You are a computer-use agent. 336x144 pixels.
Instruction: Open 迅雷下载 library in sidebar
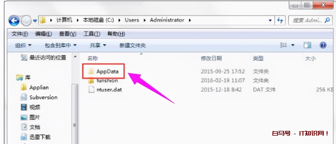[40, 137]
